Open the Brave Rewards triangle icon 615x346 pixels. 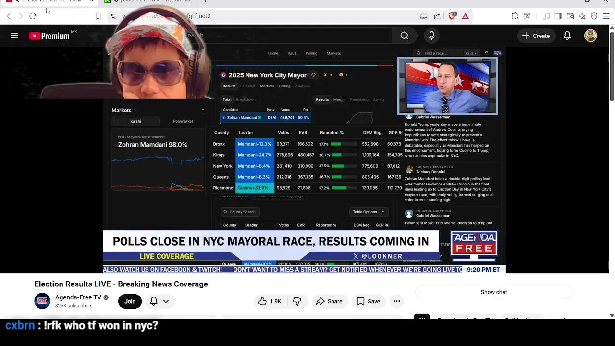[466, 16]
